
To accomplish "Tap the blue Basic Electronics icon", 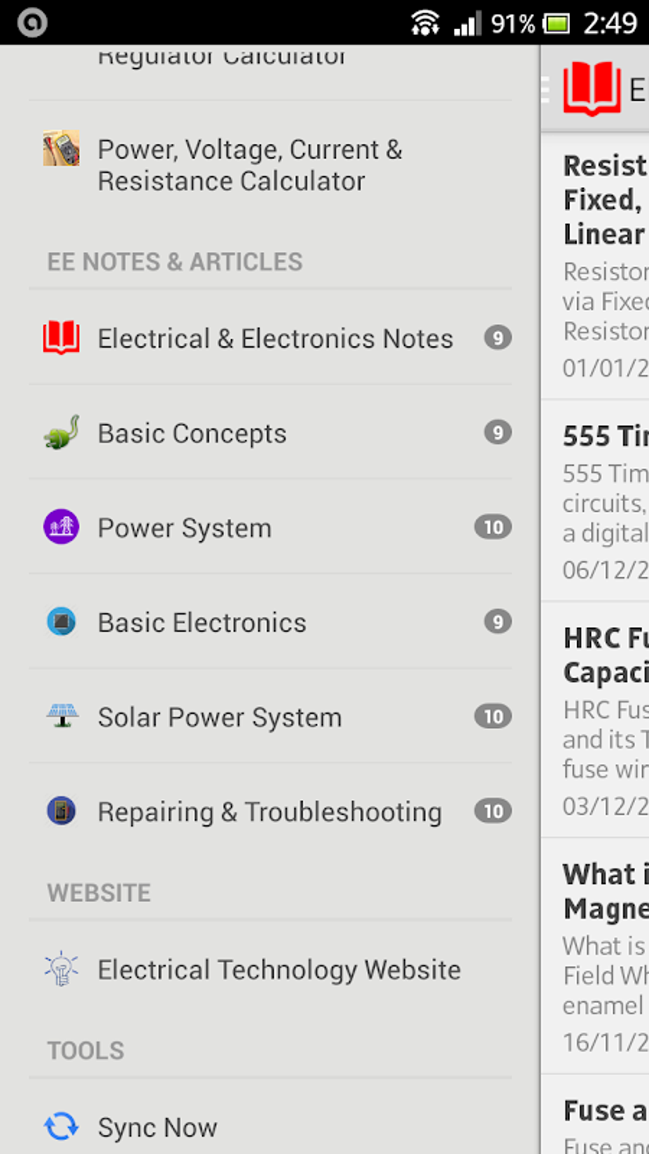I will [x=61, y=622].
